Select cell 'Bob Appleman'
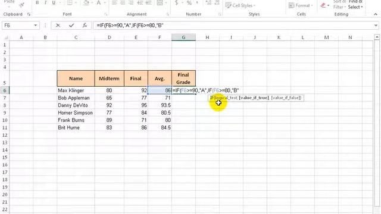381x214 pixels. coord(76,97)
